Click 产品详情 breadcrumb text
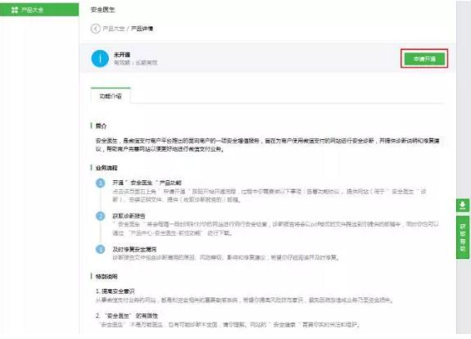 tap(142, 29)
